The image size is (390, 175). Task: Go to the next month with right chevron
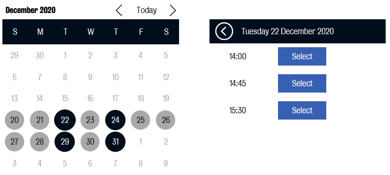coord(173,11)
